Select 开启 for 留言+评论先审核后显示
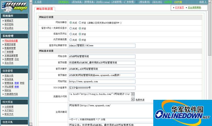This screenshot has width=212, height=126. (80, 28)
